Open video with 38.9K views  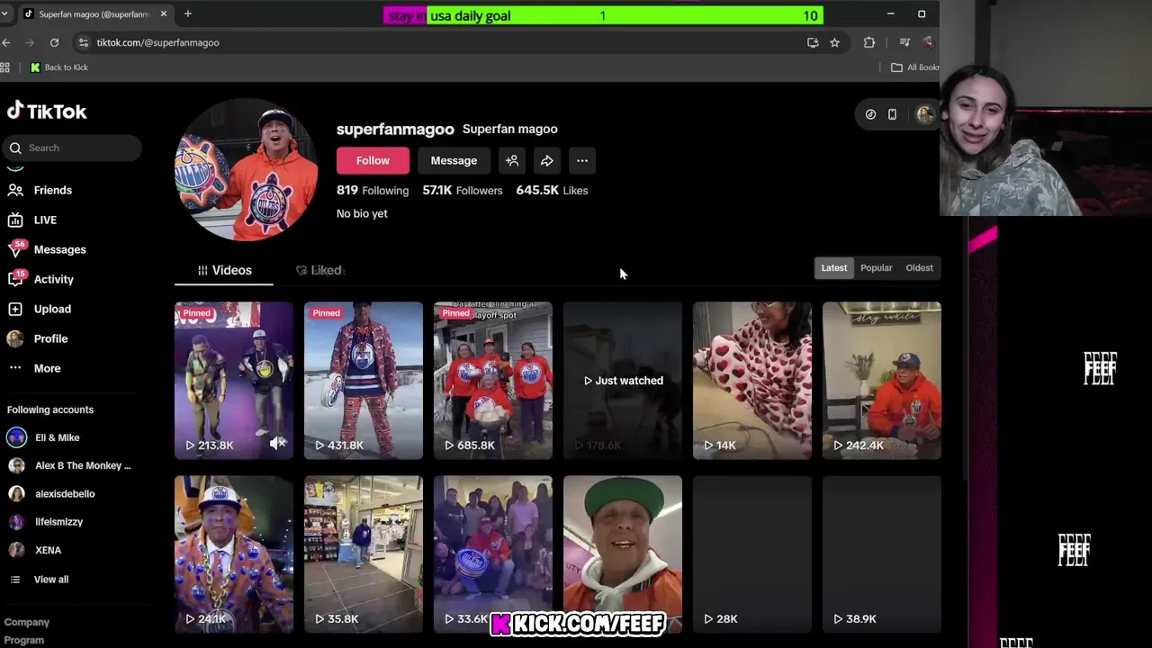881,553
